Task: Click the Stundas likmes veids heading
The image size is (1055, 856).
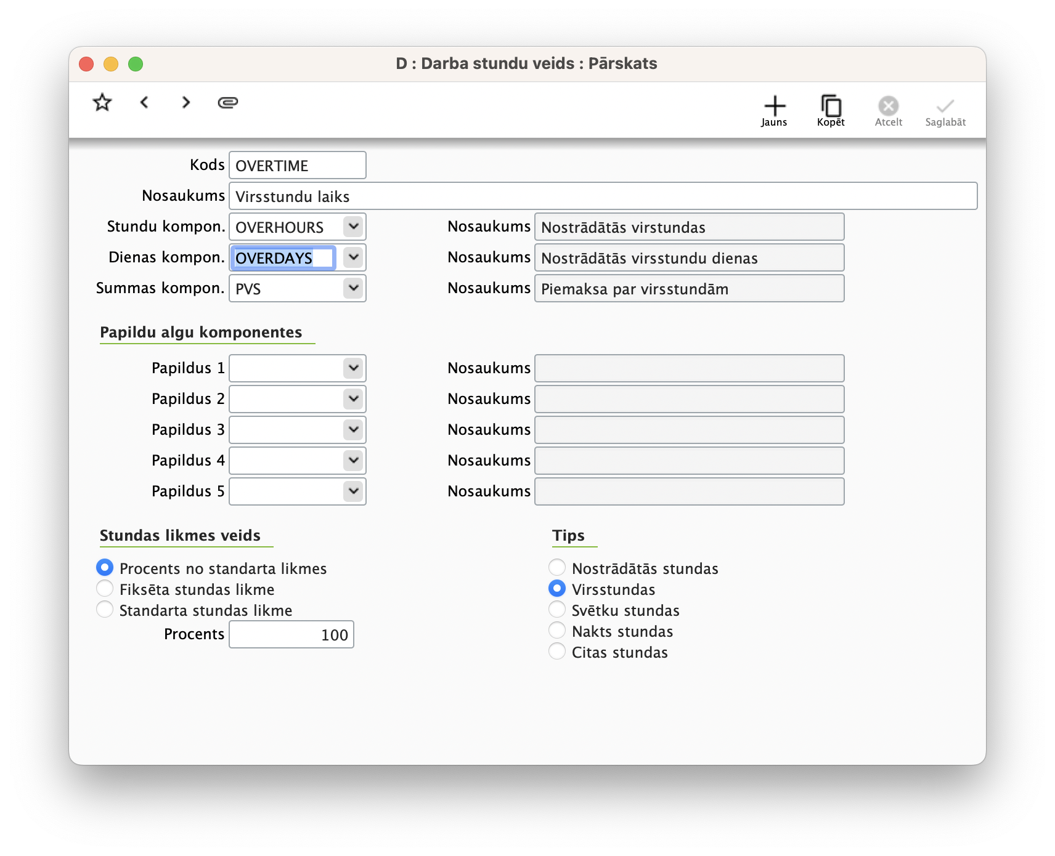Action: (x=180, y=536)
